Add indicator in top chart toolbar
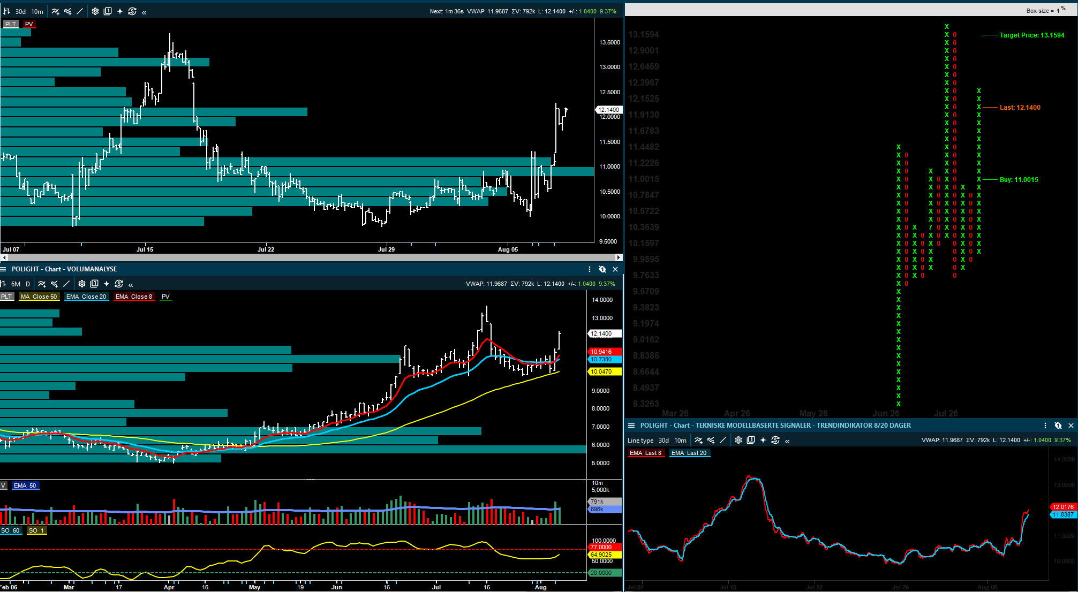 (55, 11)
